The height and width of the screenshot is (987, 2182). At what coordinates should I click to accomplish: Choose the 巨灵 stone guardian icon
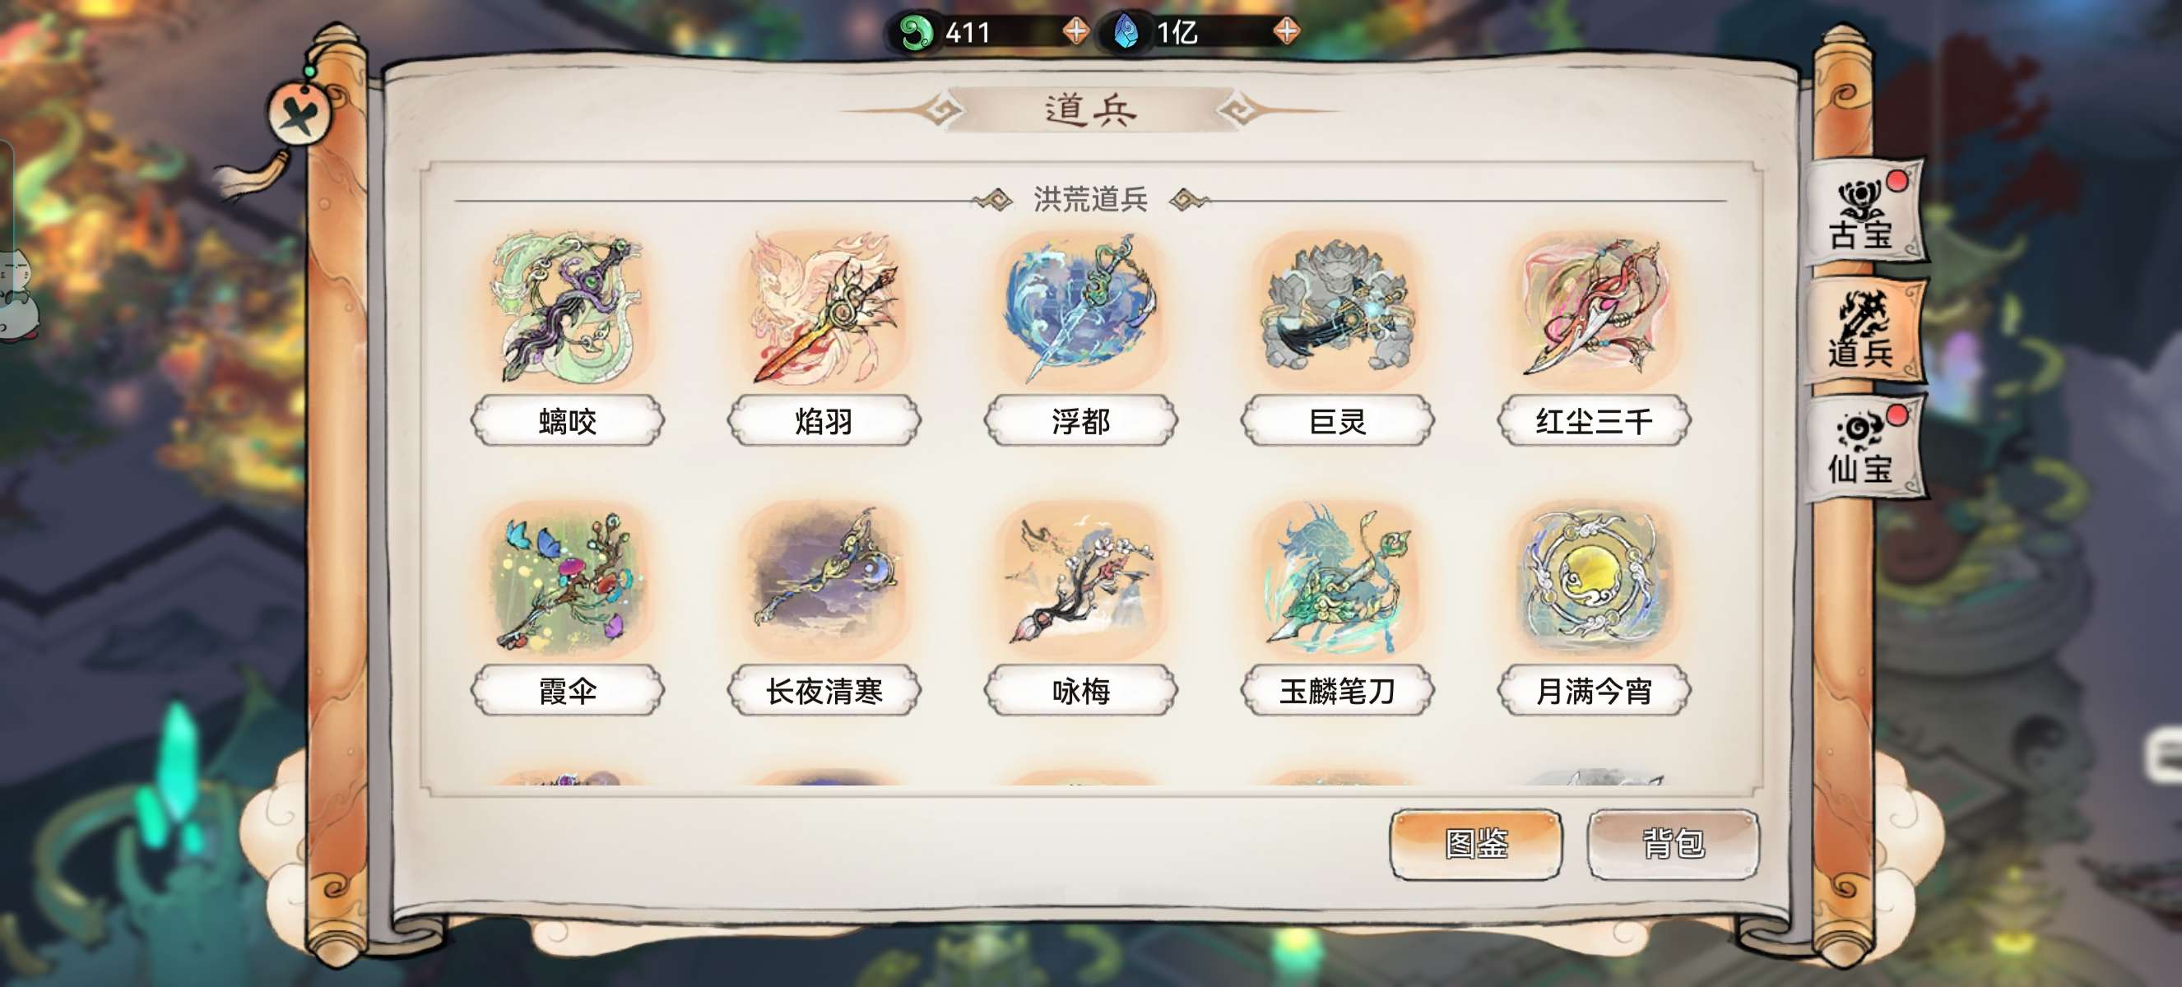tap(1339, 309)
